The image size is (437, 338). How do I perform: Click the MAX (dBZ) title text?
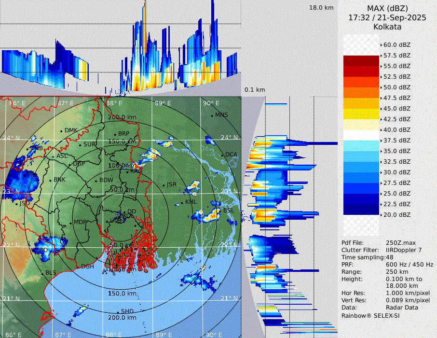[387, 8]
